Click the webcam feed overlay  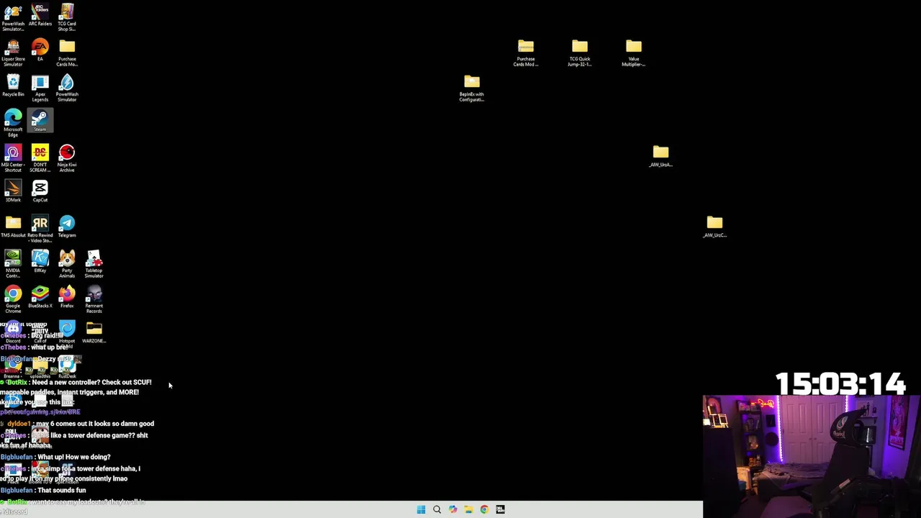812,456
